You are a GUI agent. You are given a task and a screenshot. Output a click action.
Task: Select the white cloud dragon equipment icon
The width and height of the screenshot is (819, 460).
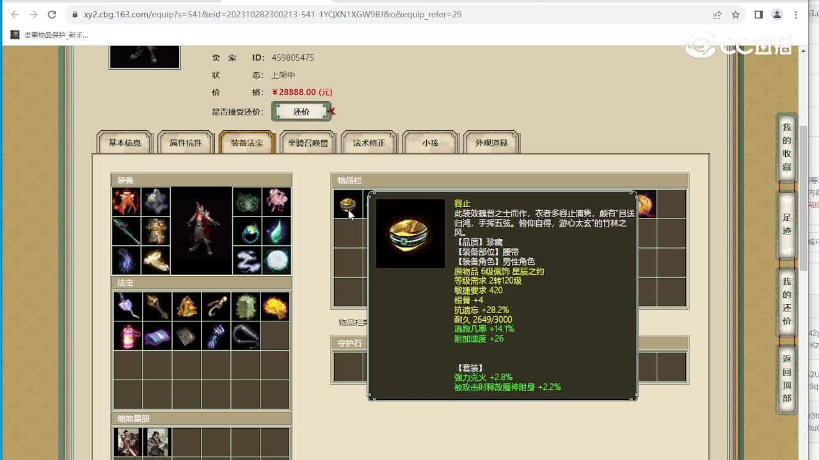pyautogui.click(x=247, y=260)
